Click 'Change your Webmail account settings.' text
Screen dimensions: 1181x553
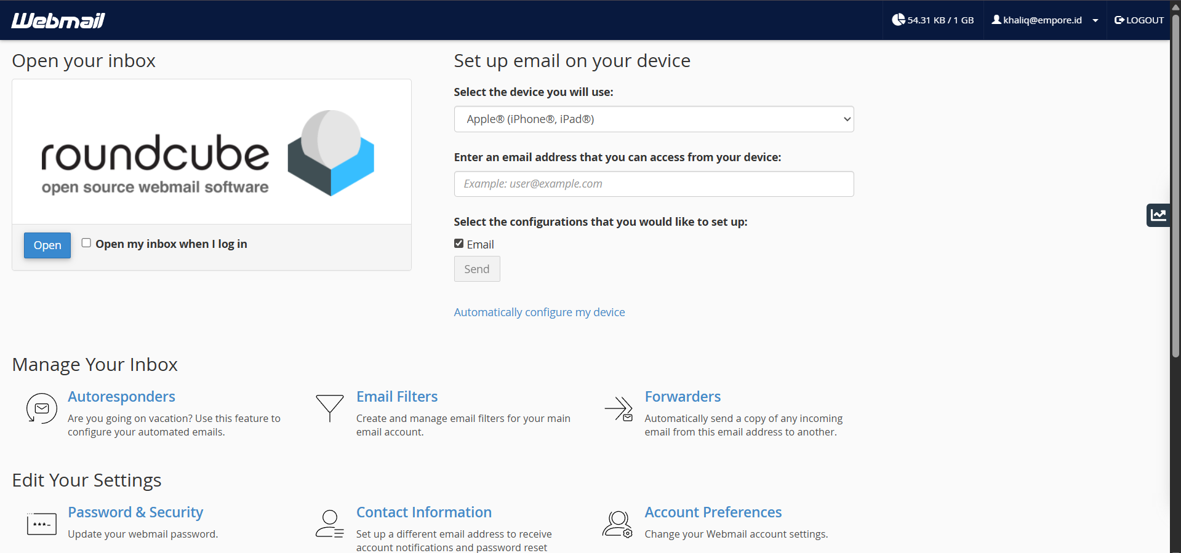736,534
